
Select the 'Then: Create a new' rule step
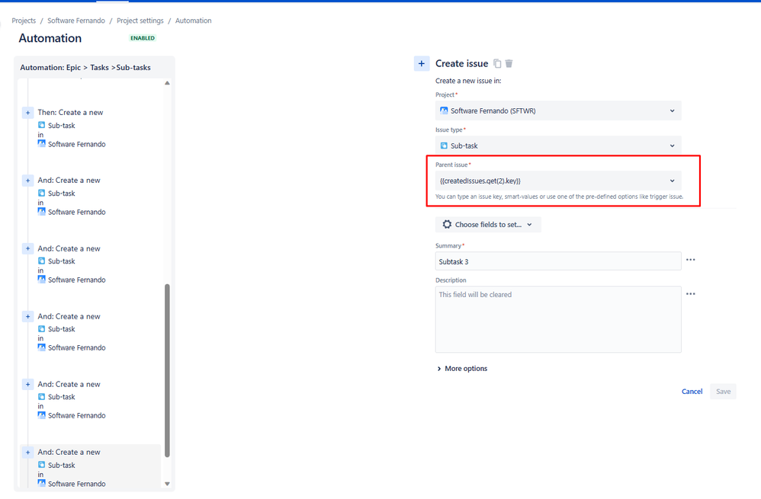pos(70,113)
